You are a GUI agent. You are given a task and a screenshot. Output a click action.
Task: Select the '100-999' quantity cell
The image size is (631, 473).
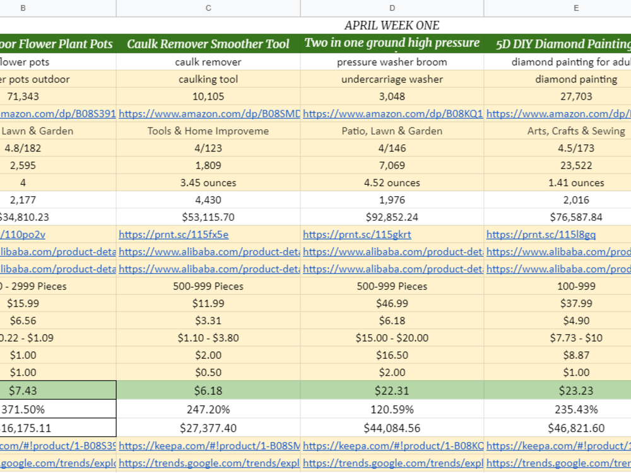click(x=557, y=286)
